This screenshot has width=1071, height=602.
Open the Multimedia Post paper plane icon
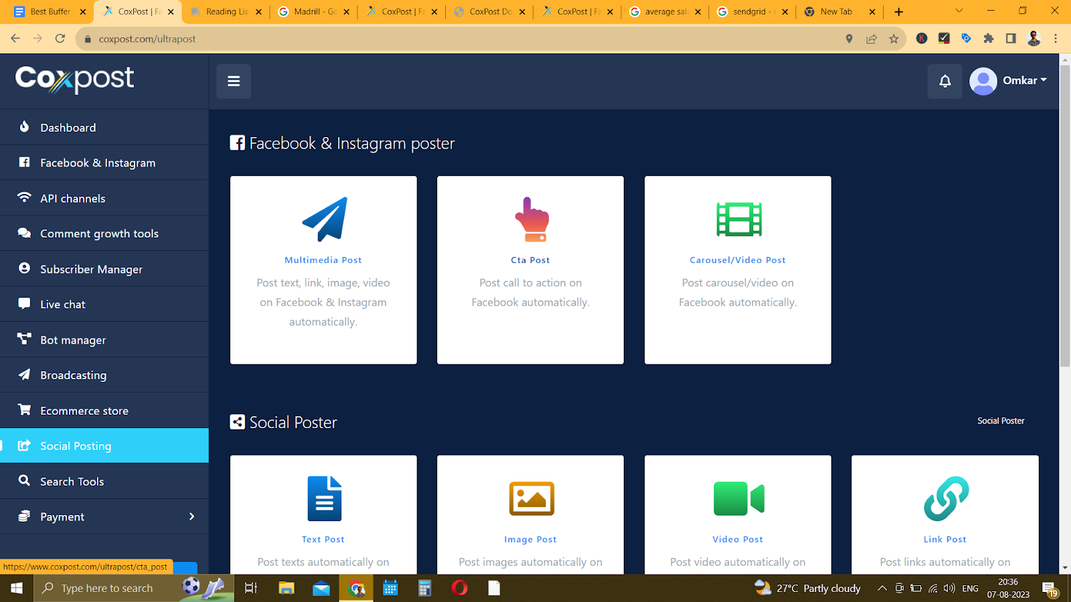click(x=325, y=219)
